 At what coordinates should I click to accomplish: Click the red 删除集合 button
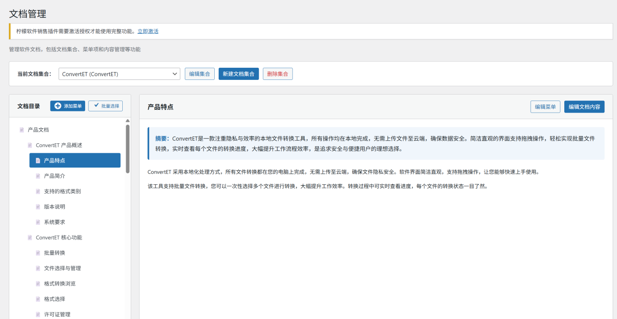[x=277, y=74]
